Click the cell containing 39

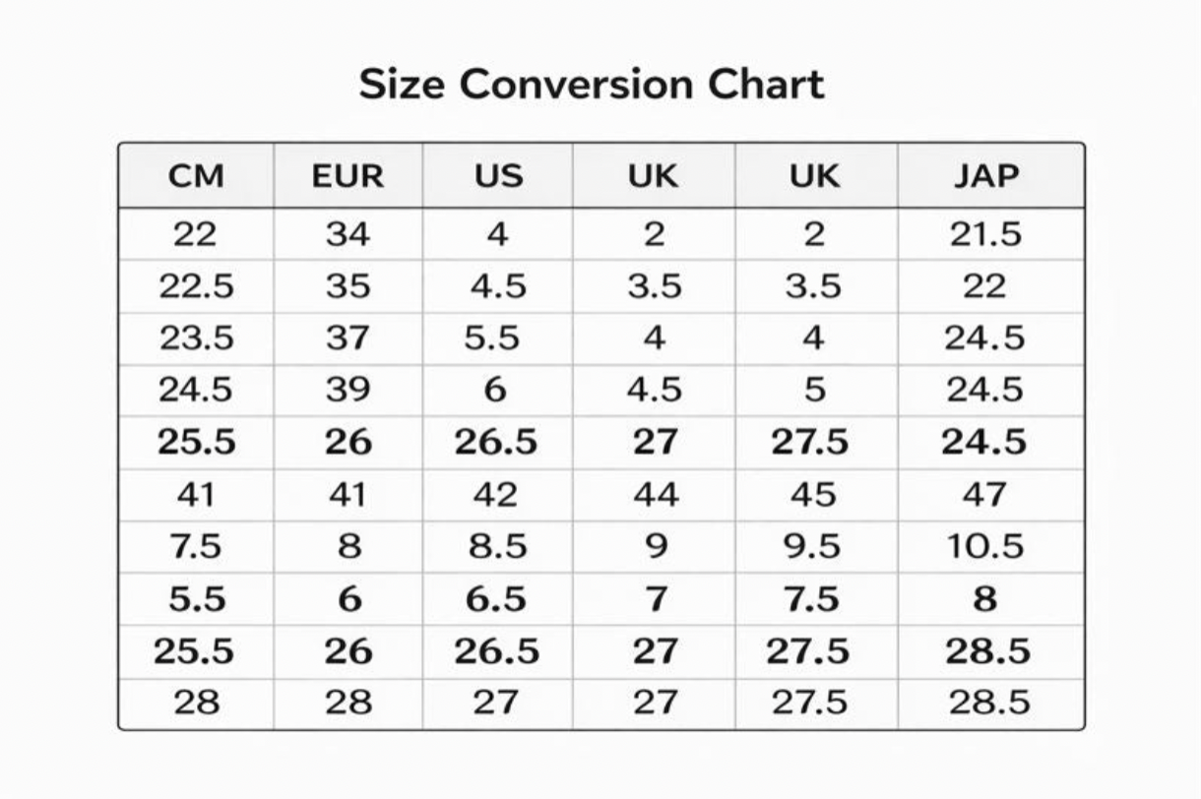pyautogui.click(x=348, y=391)
